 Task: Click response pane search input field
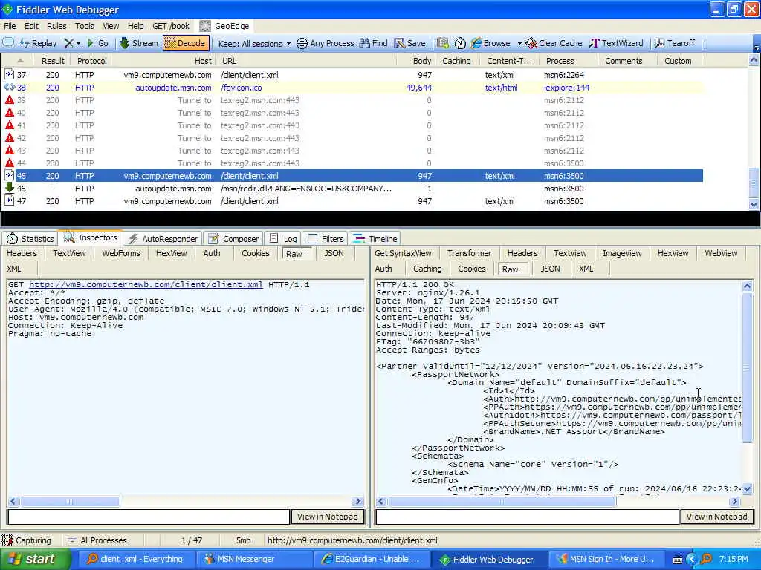click(x=527, y=517)
